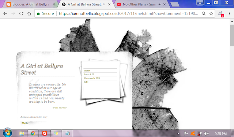Go back using the browser back arrow

5,14
